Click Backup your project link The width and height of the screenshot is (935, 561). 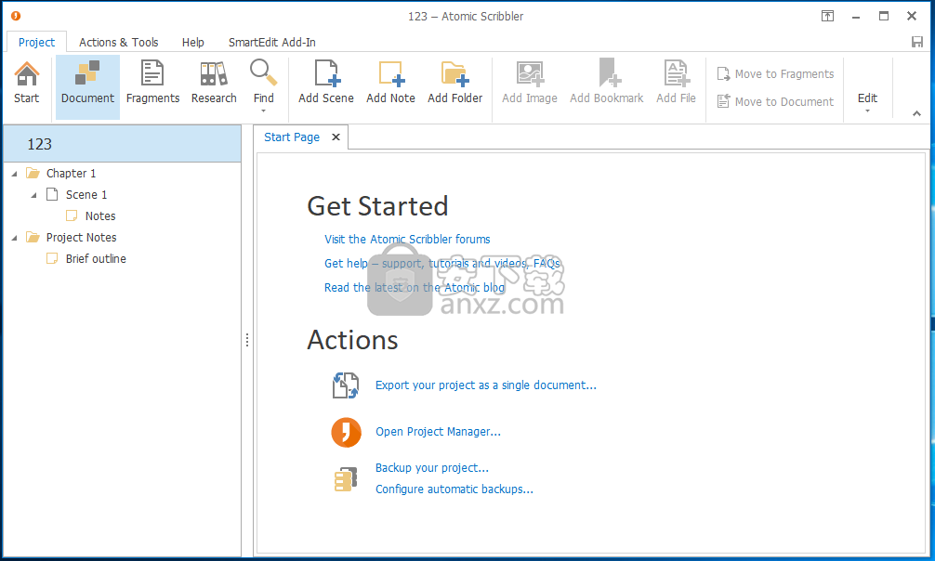(x=432, y=468)
